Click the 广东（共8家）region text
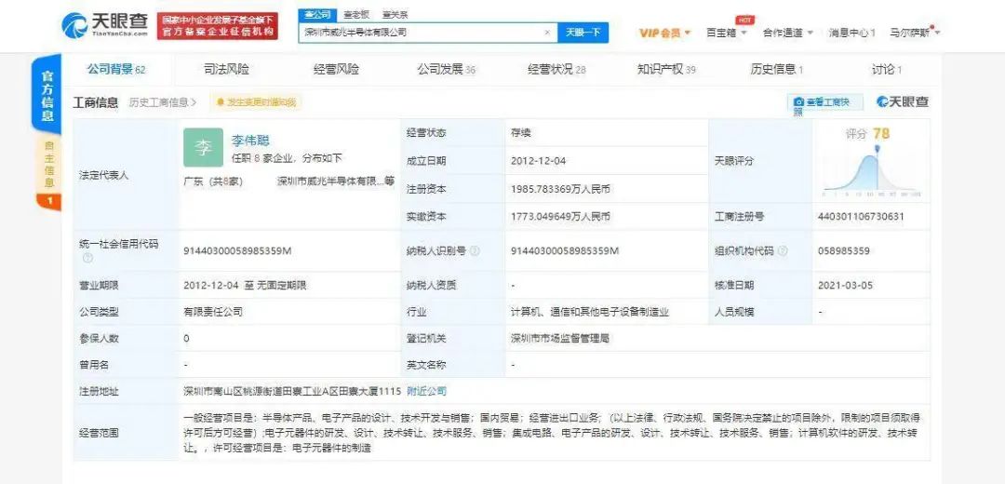1005x484 pixels. click(213, 181)
